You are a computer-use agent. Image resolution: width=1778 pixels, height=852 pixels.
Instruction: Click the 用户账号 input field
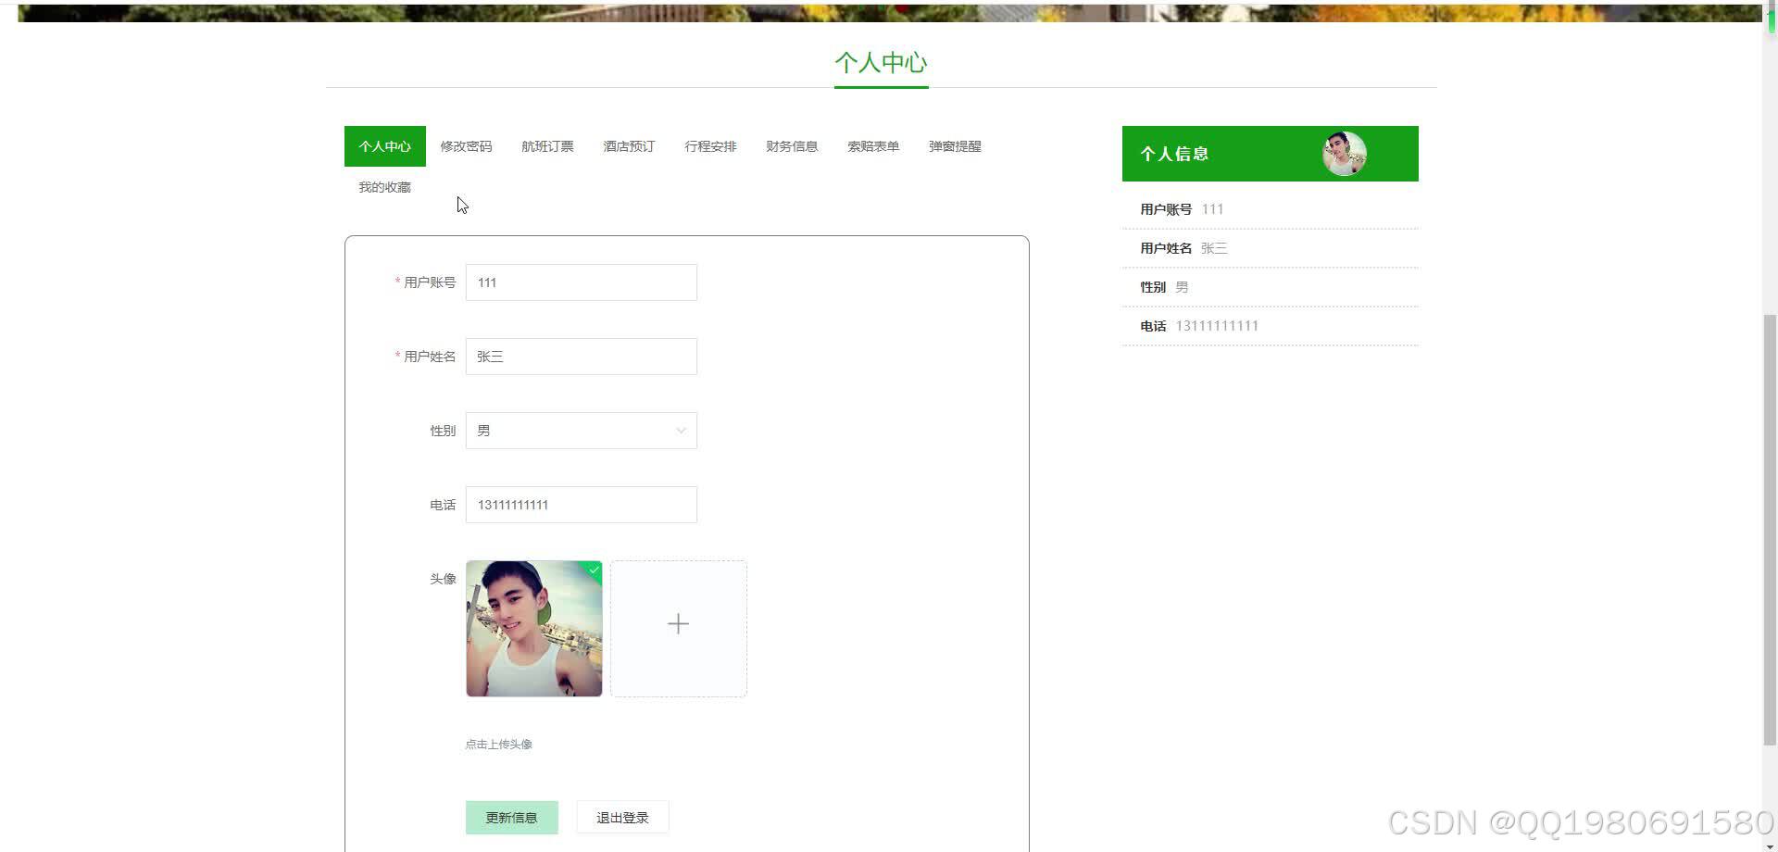pyautogui.click(x=581, y=282)
